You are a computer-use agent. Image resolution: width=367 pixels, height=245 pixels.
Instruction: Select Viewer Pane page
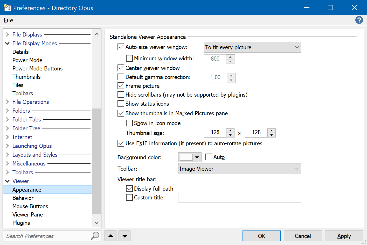(x=27, y=214)
